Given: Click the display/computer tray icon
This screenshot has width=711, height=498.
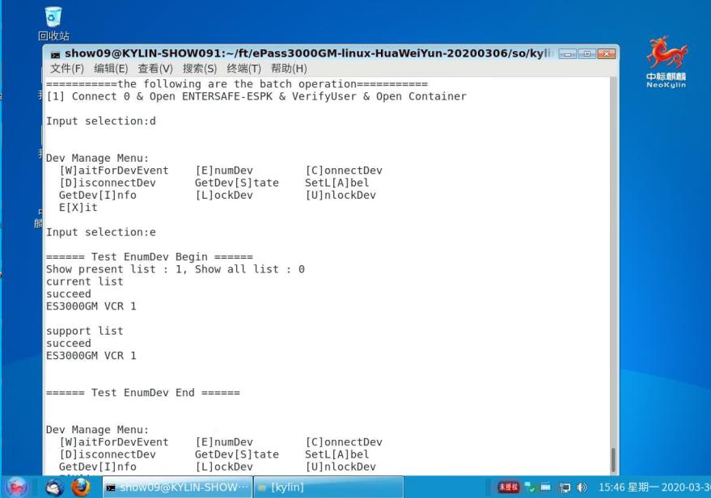Looking at the screenshot, I should 565,487.
